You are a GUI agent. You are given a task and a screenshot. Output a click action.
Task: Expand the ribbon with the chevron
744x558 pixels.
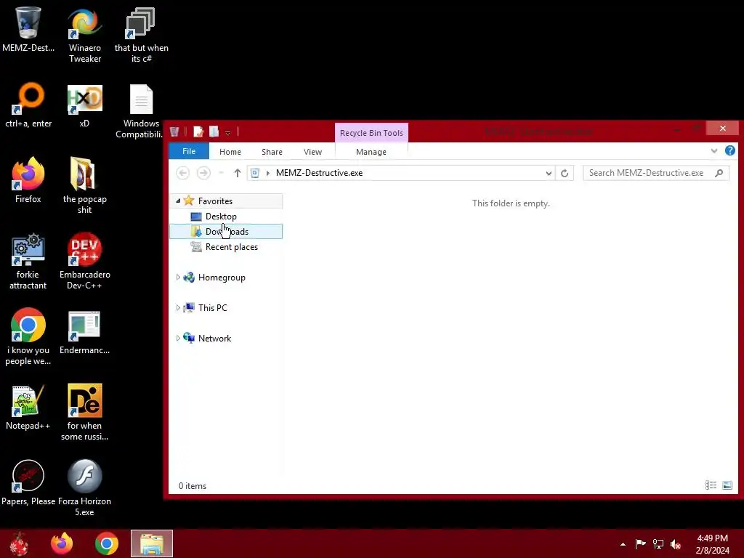tap(714, 151)
